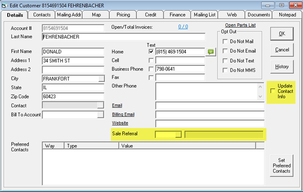This screenshot has width=303, height=192.
Task: Open the Open Parts List link
Action: coord(240,25)
